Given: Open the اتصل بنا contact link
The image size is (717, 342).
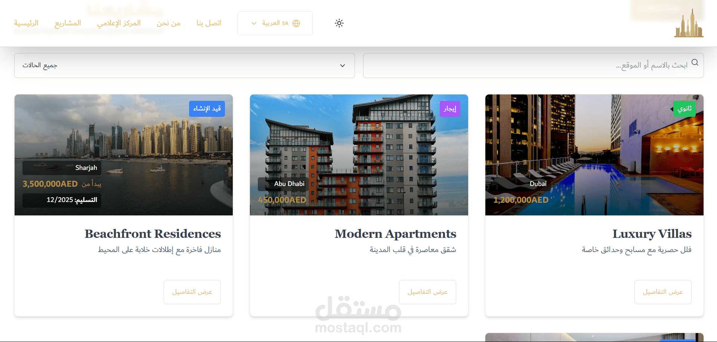Looking at the screenshot, I should pyautogui.click(x=209, y=23).
